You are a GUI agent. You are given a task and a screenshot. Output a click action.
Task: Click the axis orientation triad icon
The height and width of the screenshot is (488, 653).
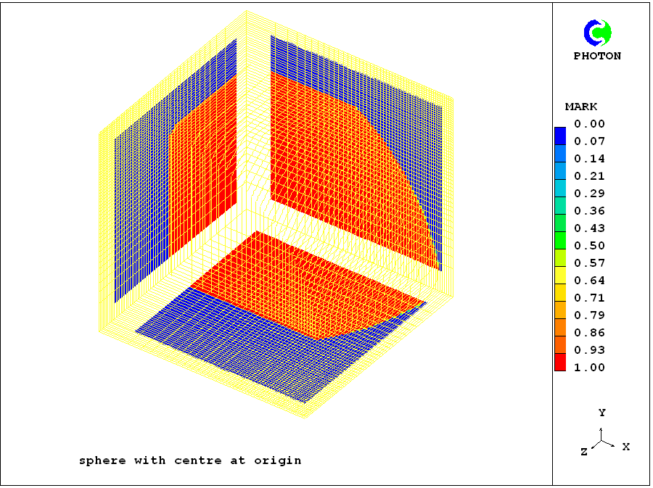pyautogui.click(x=601, y=439)
